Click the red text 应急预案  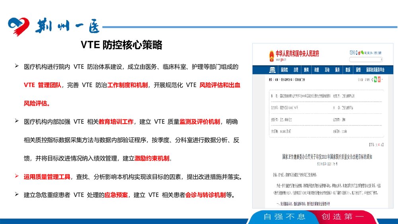tap(116, 195)
